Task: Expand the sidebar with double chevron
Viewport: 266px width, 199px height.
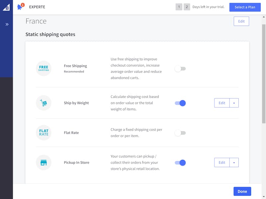Action: tap(7, 24)
